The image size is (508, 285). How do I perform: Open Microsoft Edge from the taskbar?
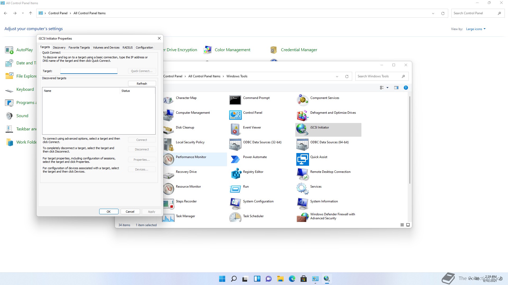(x=292, y=279)
